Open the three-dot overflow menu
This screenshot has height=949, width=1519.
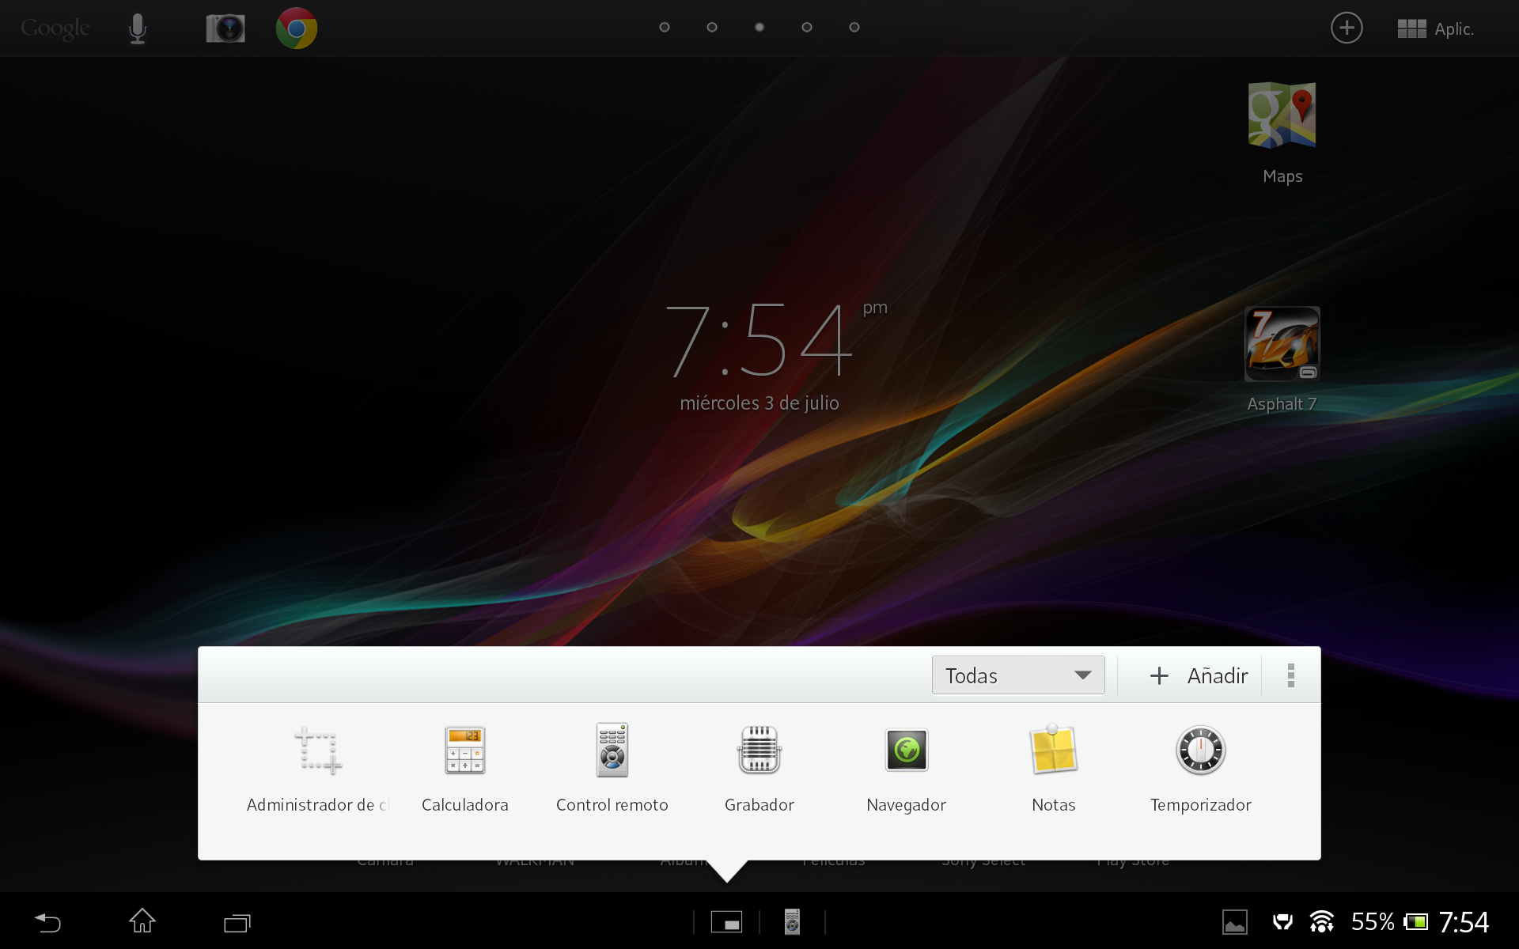(1290, 675)
